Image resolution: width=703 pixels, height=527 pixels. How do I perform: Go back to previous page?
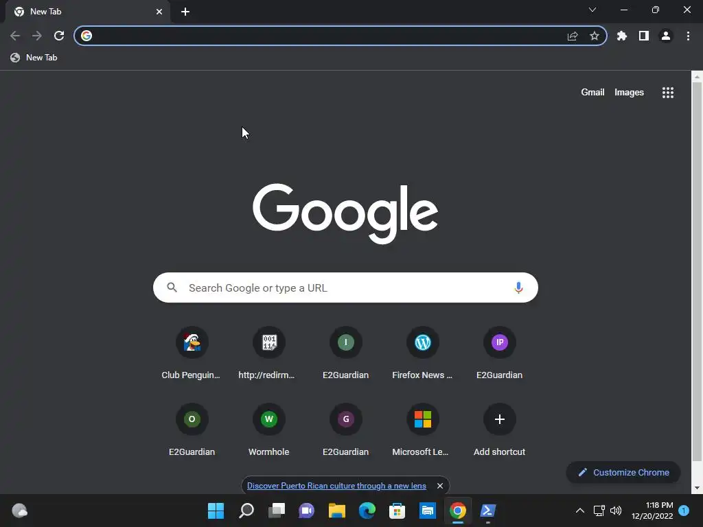point(15,36)
